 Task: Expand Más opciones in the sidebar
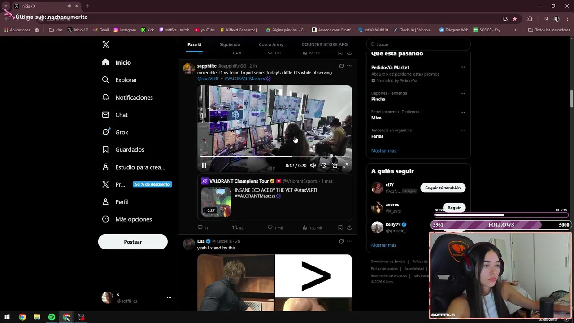click(127, 219)
